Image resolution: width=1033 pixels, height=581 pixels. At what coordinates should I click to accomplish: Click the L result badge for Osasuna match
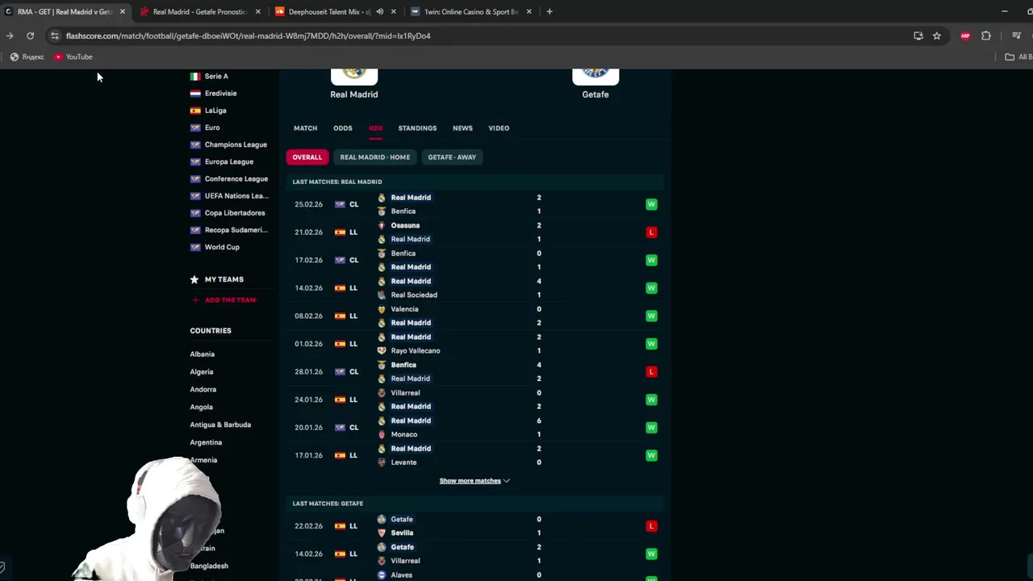651,232
